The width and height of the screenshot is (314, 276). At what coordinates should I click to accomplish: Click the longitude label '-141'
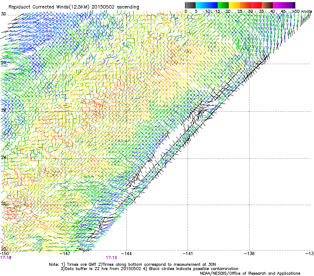[188, 254]
